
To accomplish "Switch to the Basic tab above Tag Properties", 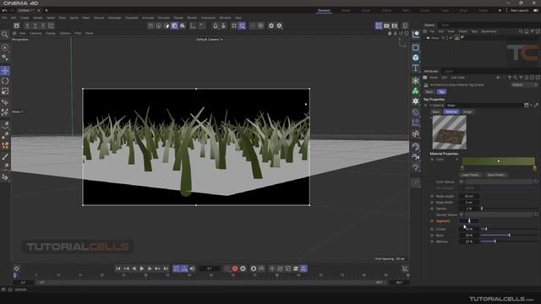I will (429, 92).
